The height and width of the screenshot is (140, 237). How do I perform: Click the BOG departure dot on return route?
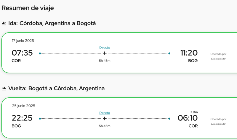(x=40, y=119)
